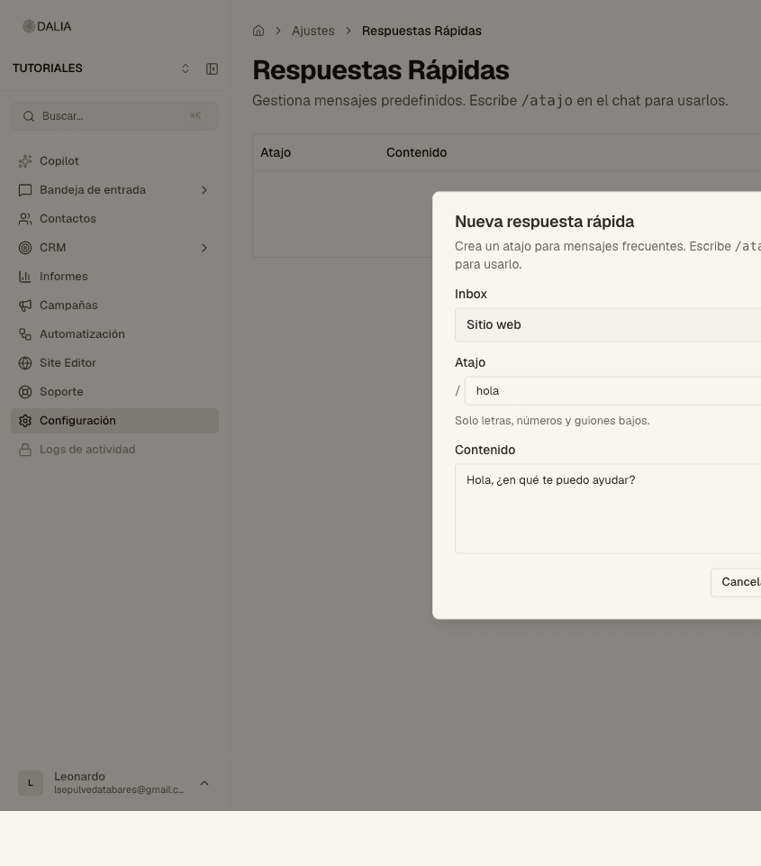
Task: Click the Atajo input containing hola
Action: click(x=612, y=391)
